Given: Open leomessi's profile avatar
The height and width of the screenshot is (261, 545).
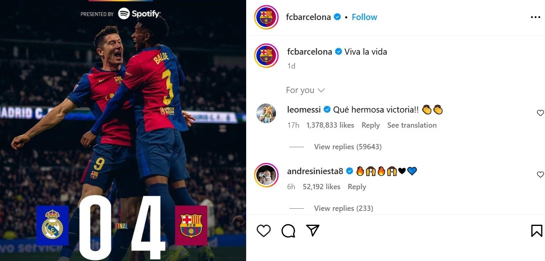Looking at the screenshot, I should tap(266, 113).
